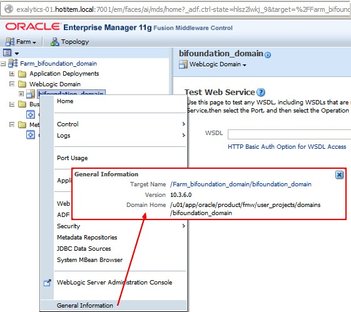This screenshot has height=312, width=351.
Task: Click the version value 10.3.6.0
Action: pyautogui.click(x=181, y=195)
